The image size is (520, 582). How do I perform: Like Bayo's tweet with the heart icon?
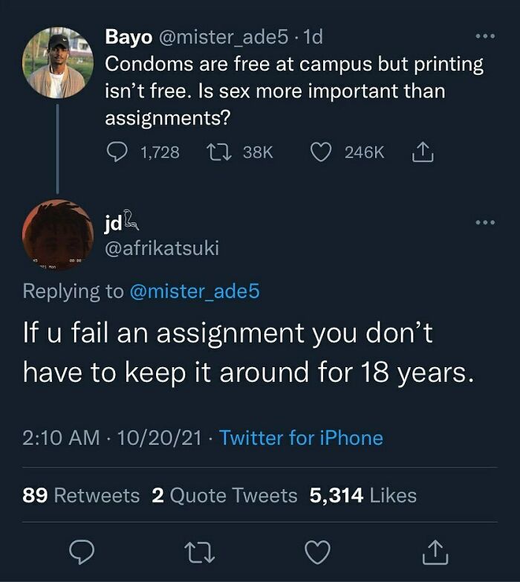[x=319, y=152]
